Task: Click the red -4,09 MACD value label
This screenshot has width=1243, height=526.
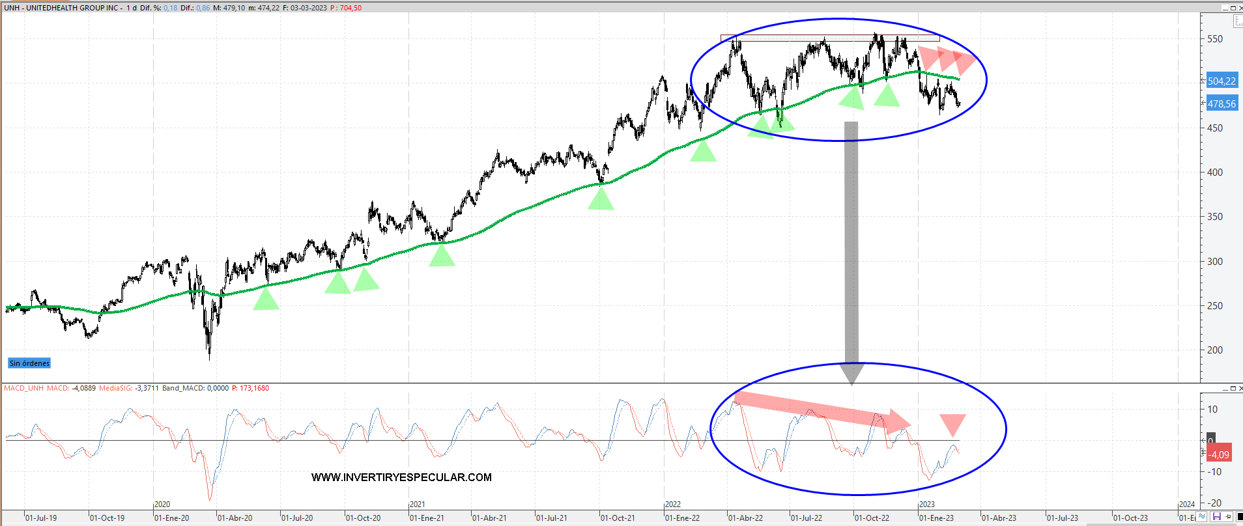Action: point(1220,454)
